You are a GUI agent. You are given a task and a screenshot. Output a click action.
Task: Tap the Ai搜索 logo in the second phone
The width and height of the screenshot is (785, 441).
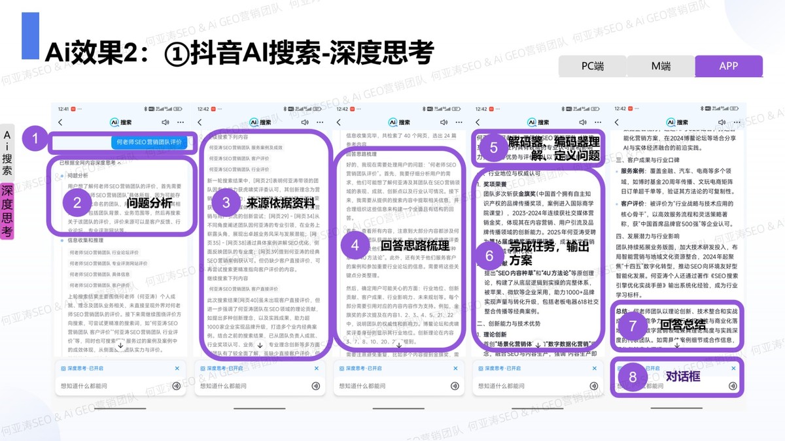coord(259,122)
